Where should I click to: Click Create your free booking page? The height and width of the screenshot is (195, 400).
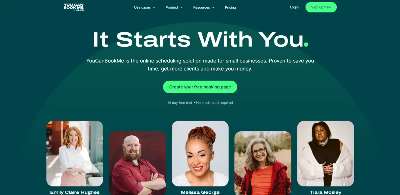[200, 87]
